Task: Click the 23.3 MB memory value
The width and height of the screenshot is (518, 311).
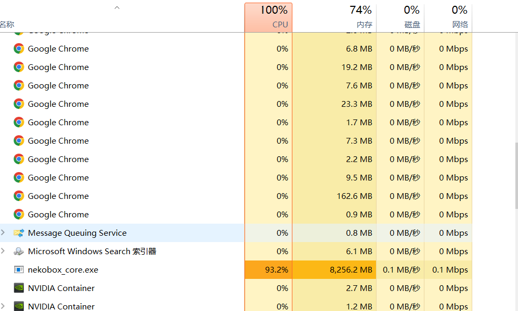Action: click(x=357, y=104)
